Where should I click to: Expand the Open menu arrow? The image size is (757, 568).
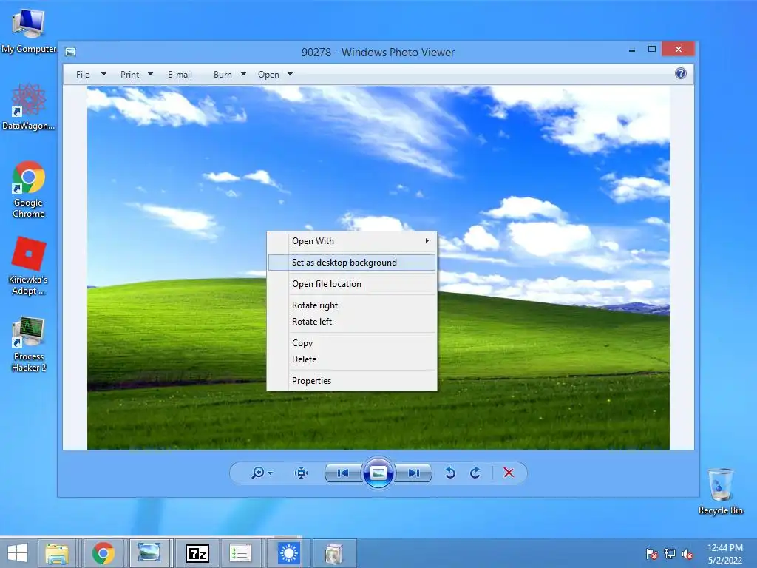click(290, 75)
